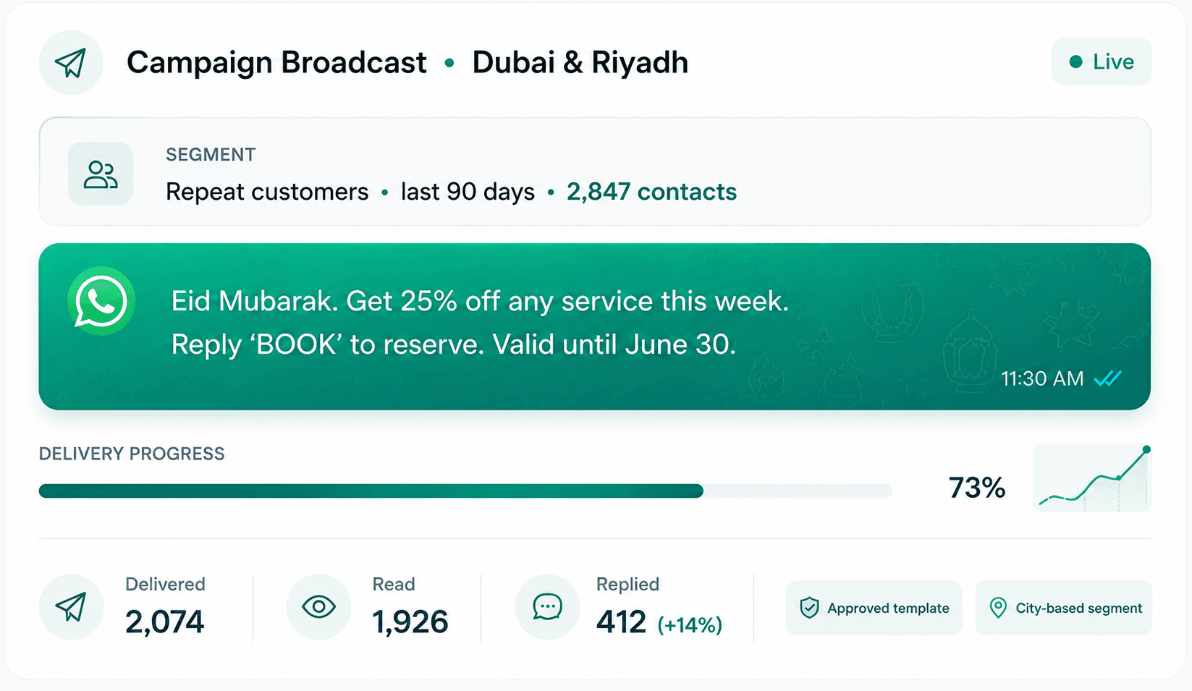1192x691 pixels.
Task: Click the segment people icon
Action: 101,174
